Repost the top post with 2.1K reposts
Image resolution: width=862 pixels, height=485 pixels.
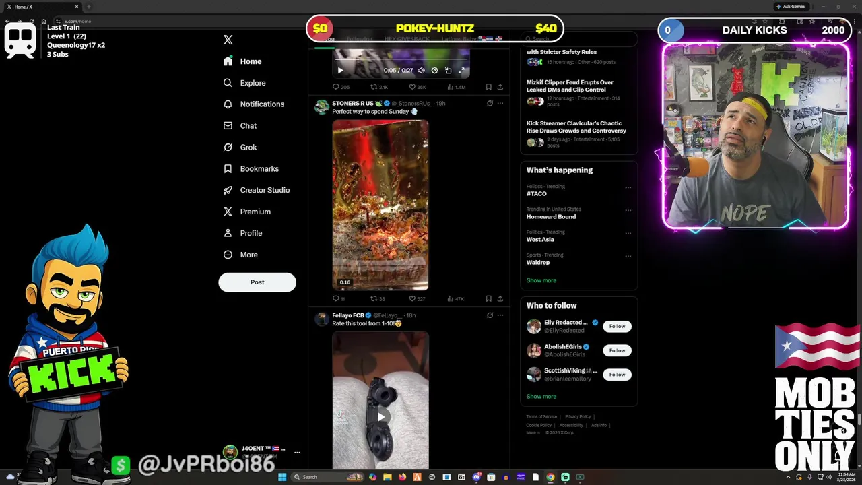tap(379, 87)
